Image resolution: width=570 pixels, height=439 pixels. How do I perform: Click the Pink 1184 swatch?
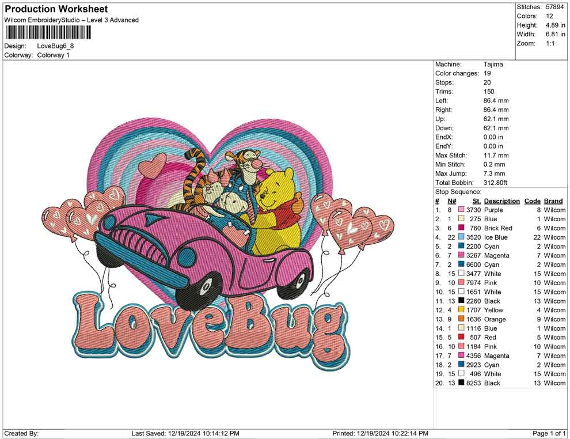[x=461, y=346]
